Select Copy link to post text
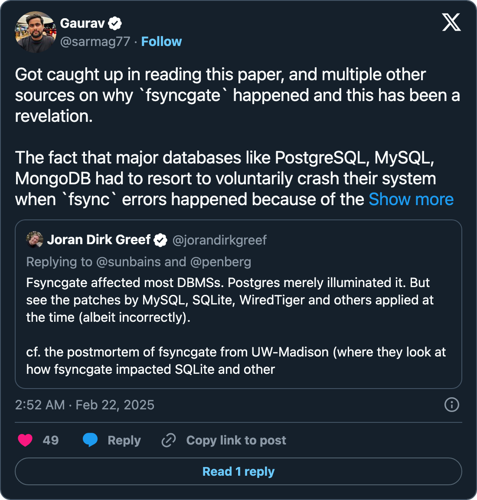This screenshot has width=477, height=500. 236,440
